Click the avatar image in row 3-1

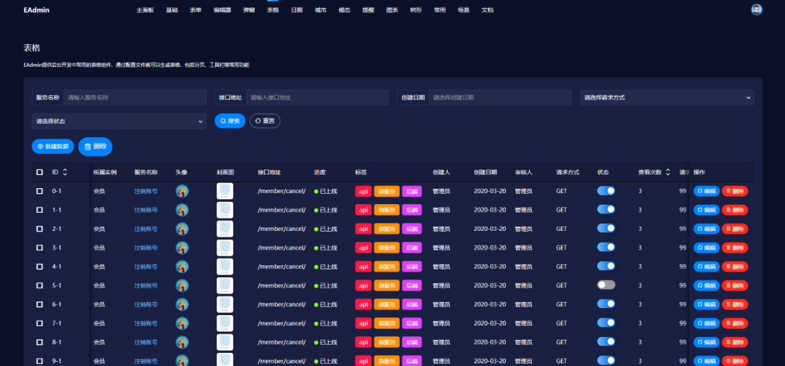click(182, 248)
